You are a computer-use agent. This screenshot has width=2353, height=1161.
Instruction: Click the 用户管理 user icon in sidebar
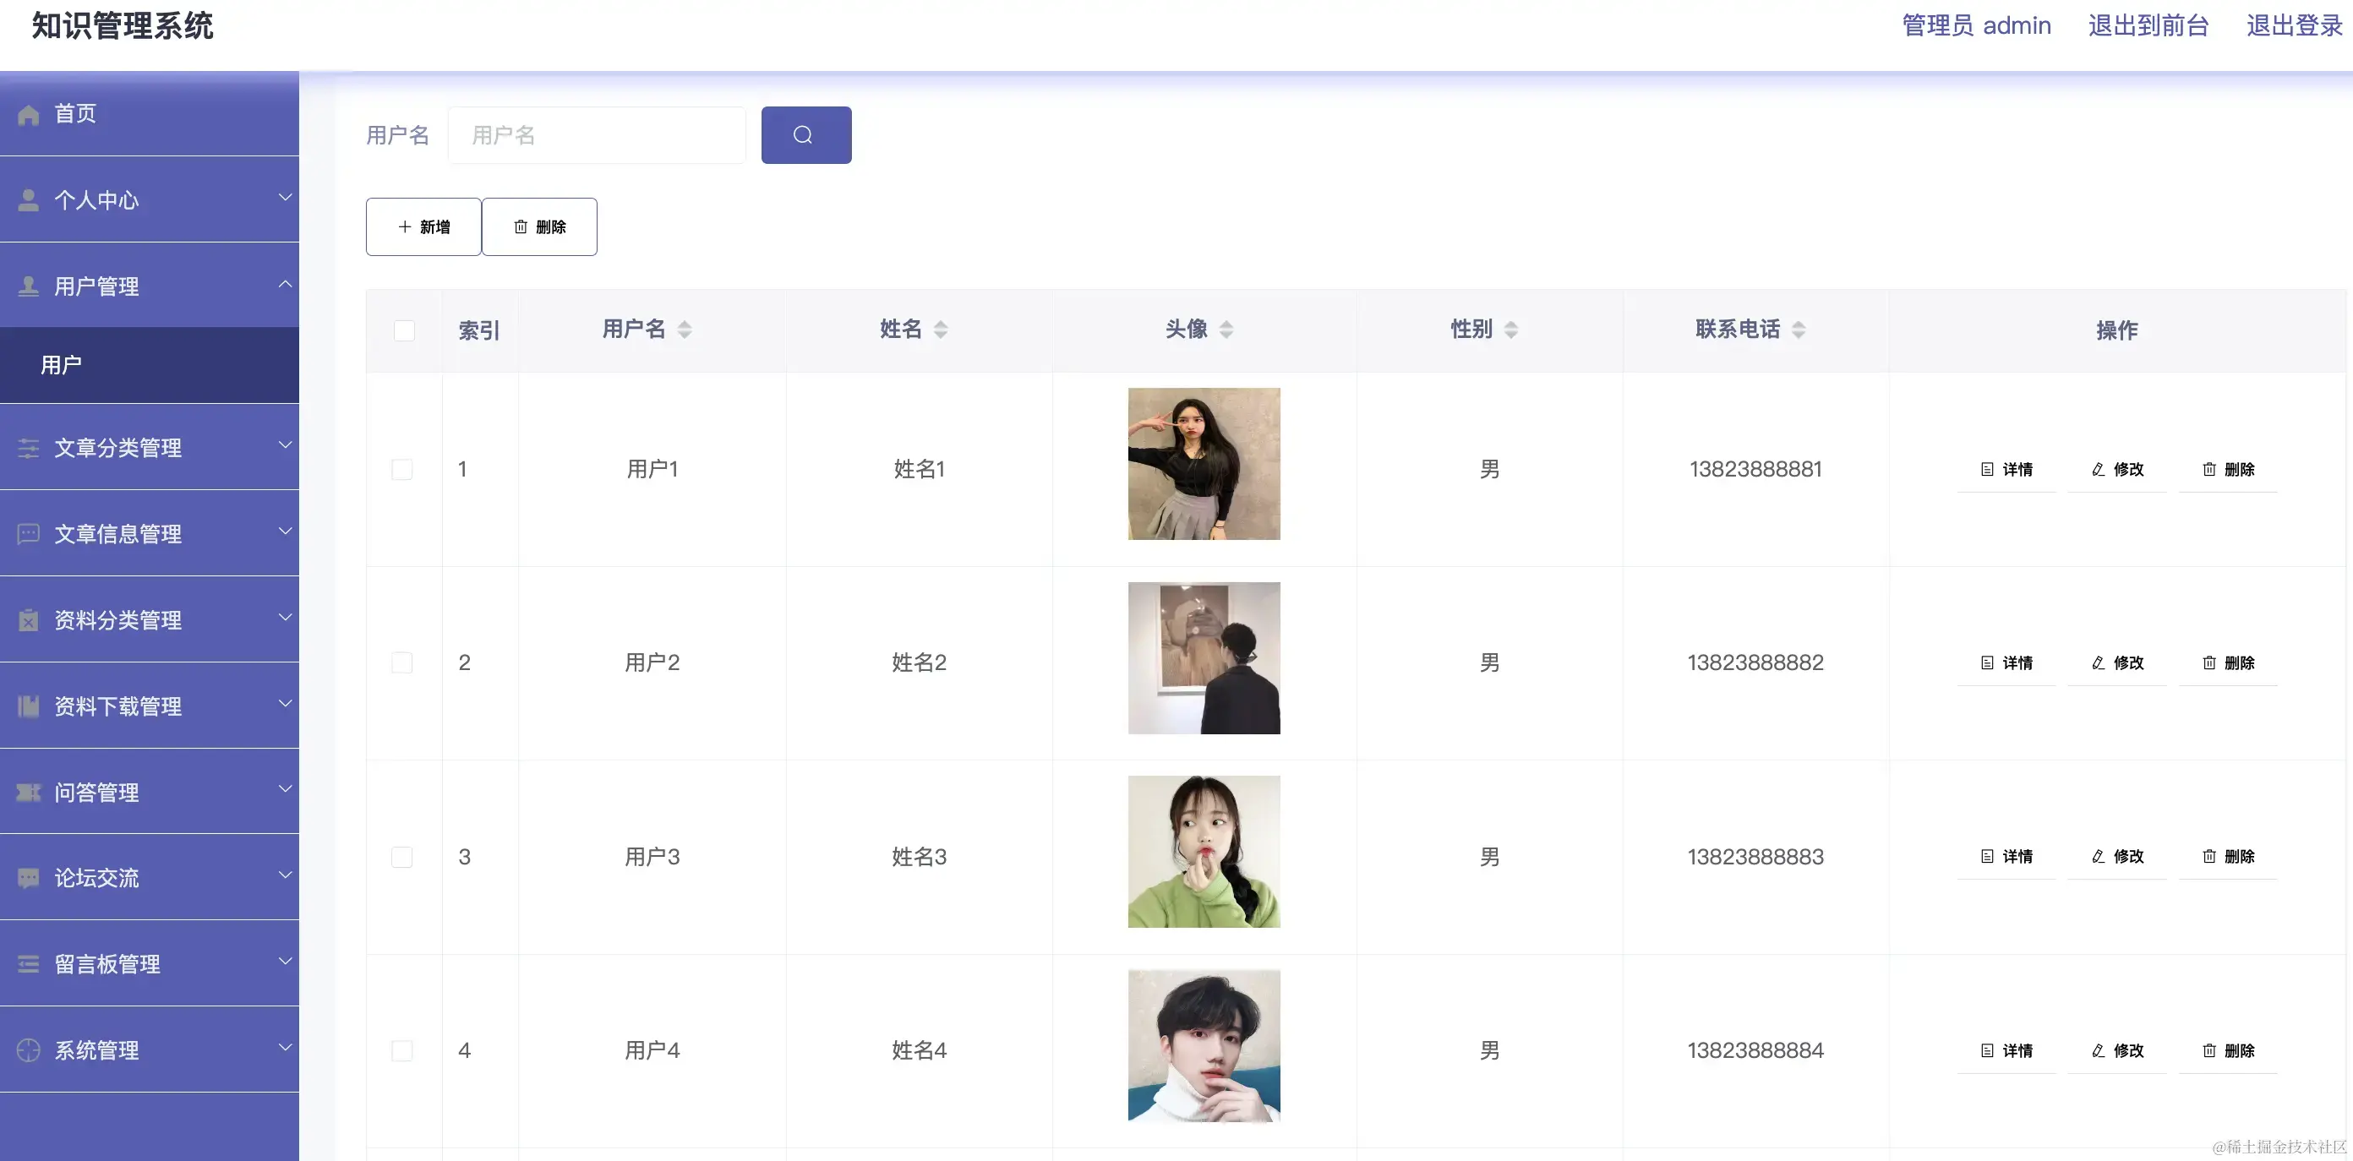pyautogui.click(x=27, y=285)
